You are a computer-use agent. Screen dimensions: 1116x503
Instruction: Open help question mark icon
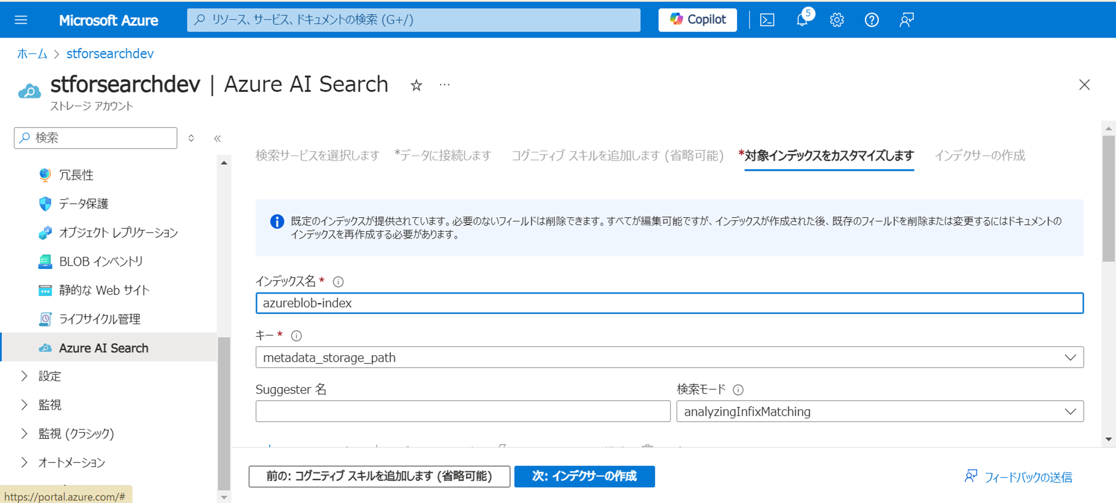[x=872, y=20]
